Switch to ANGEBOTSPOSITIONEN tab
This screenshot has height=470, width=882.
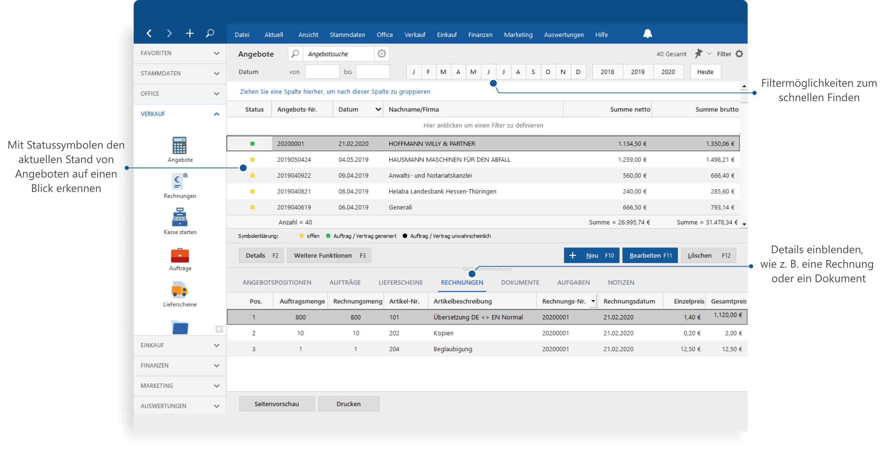tap(277, 282)
